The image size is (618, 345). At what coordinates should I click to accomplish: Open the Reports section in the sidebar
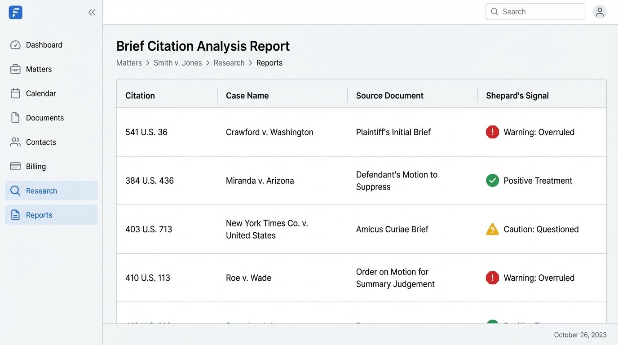click(x=39, y=215)
